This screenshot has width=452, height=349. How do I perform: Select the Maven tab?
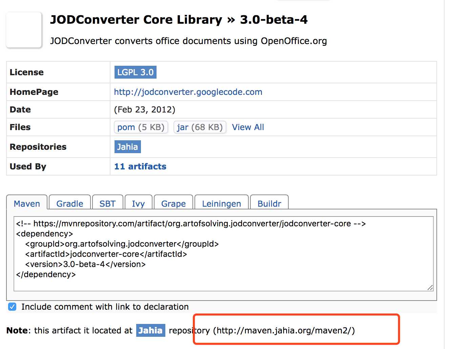27,203
